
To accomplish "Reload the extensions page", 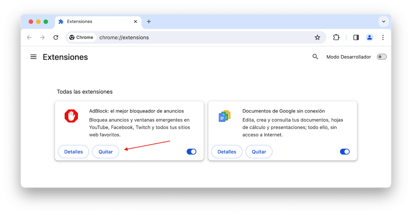I will pyautogui.click(x=56, y=37).
